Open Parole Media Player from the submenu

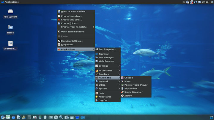click(136, 85)
